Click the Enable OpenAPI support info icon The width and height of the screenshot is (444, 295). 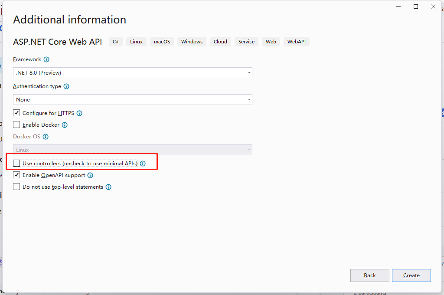tap(90, 175)
